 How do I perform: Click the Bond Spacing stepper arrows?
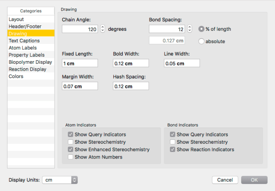point(189,29)
